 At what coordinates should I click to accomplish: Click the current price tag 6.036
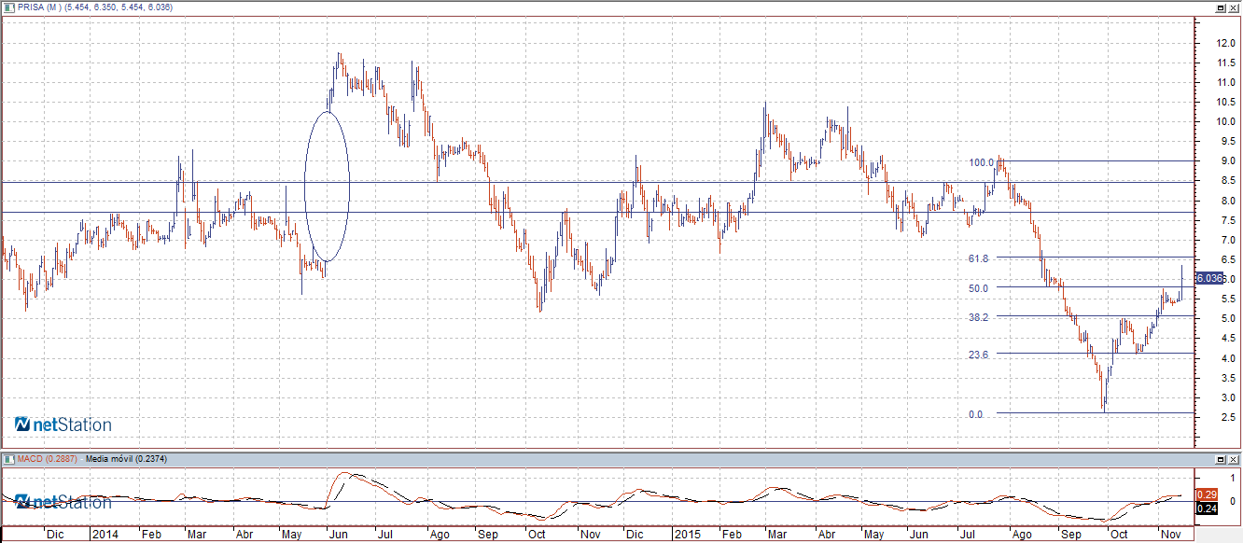pyautogui.click(x=1208, y=278)
